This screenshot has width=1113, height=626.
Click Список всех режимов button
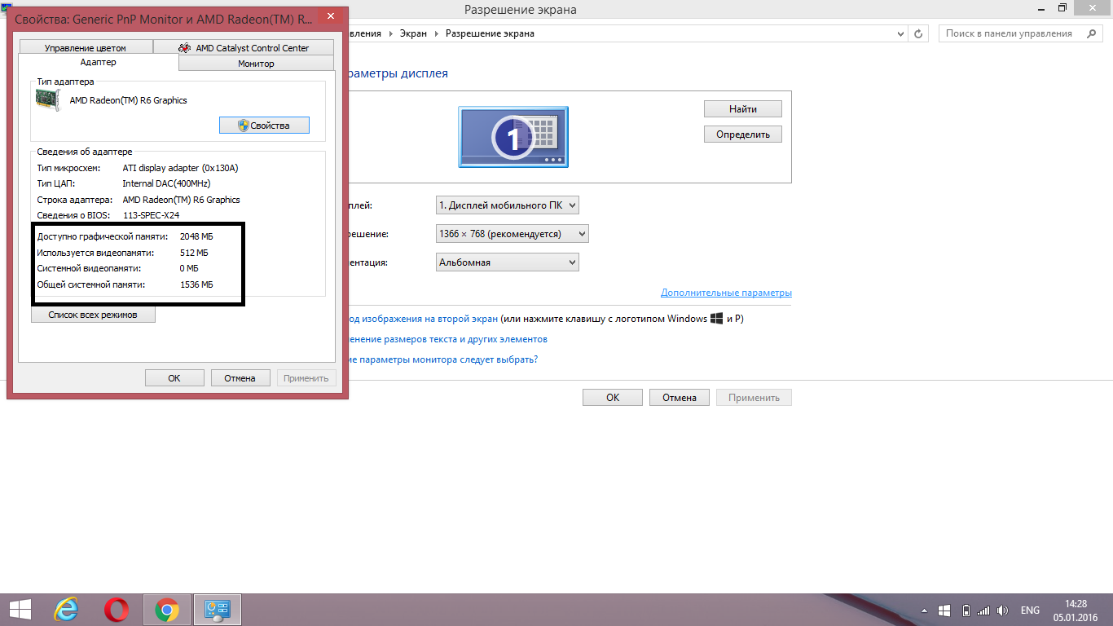point(93,315)
